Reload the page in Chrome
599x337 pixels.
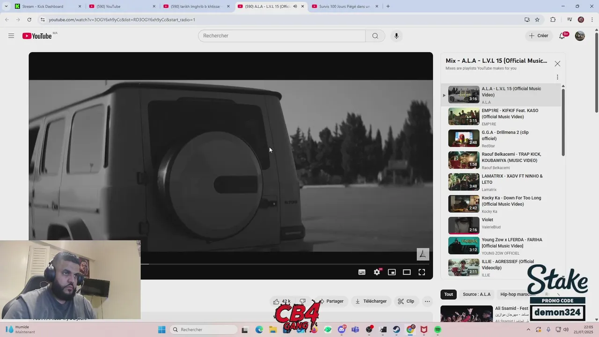[x=29, y=20]
